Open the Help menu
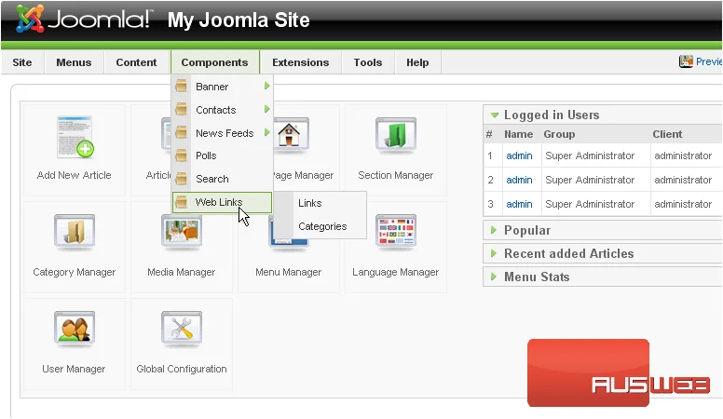 click(417, 62)
